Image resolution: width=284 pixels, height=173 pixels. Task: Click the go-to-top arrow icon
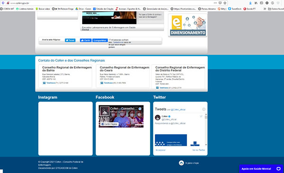click(181, 163)
